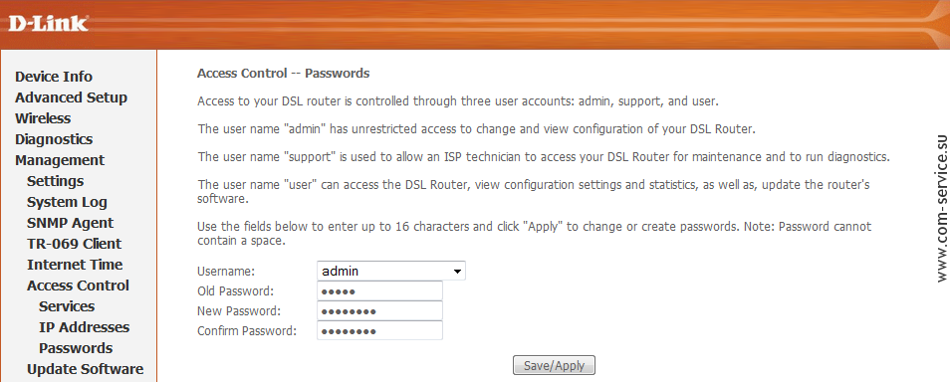Open the Device Info page
The width and height of the screenshot is (950, 382).
54,77
